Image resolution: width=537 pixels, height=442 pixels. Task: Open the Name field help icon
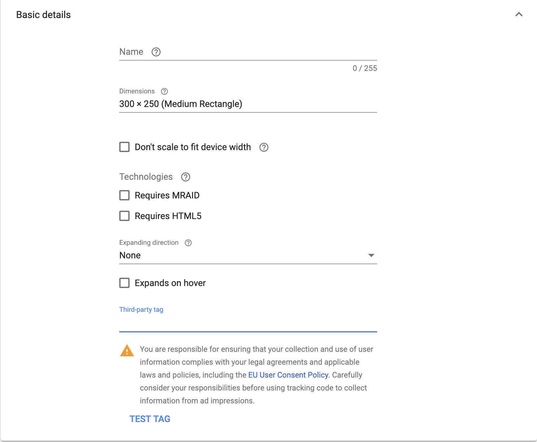click(x=156, y=52)
